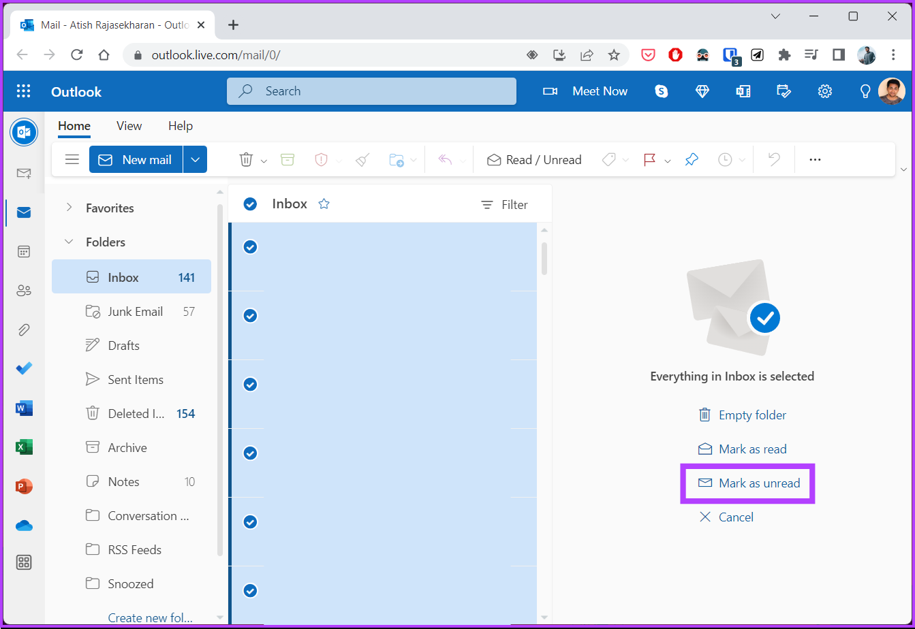Image resolution: width=915 pixels, height=629 pixels.
Task: Expand the Favorites section
Action: (x=68, y=208)
